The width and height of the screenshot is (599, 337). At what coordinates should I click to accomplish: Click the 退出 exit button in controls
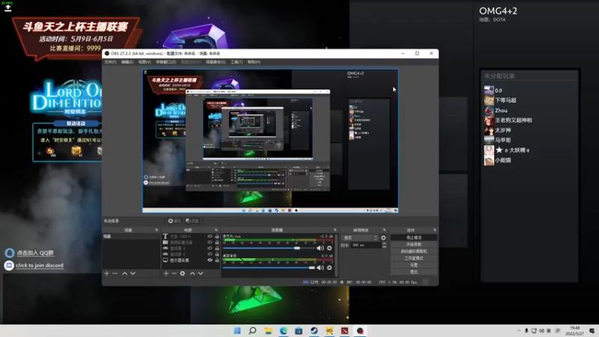click(414, 272)
